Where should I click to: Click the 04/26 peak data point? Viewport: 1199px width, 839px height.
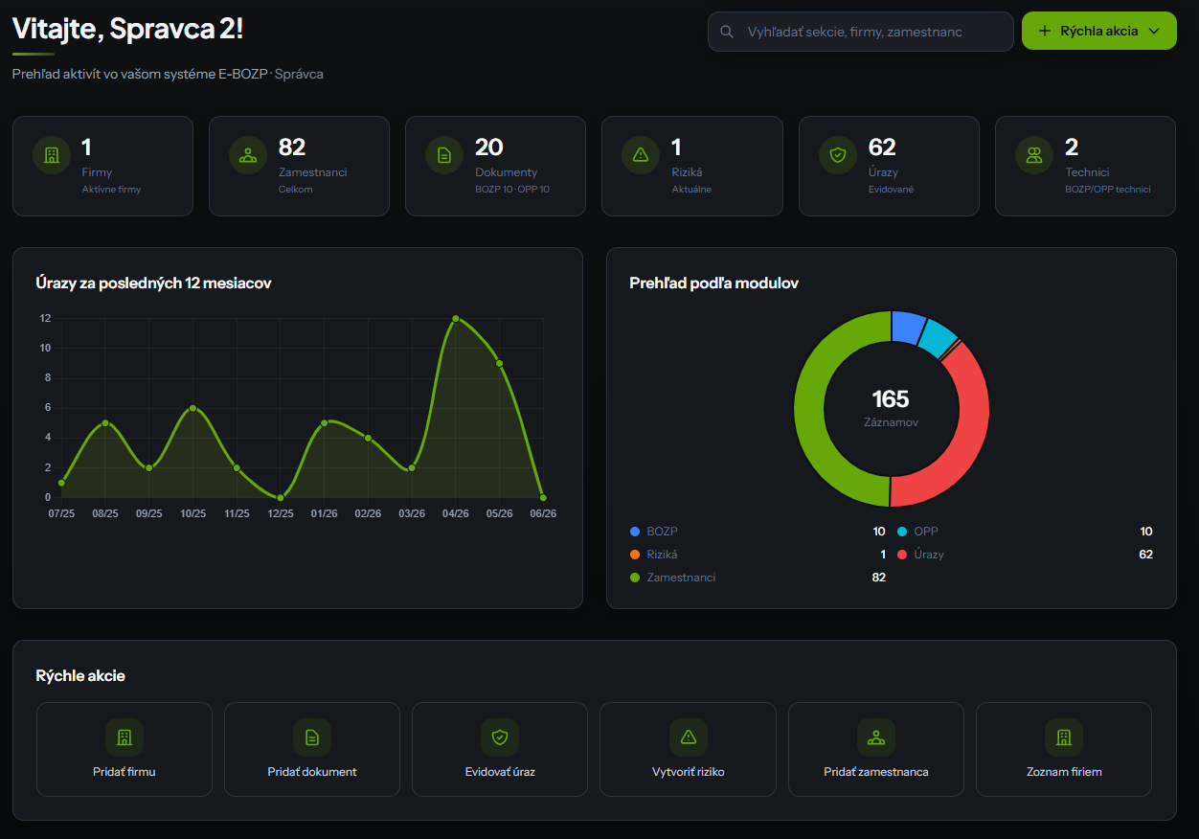(456, 318)
